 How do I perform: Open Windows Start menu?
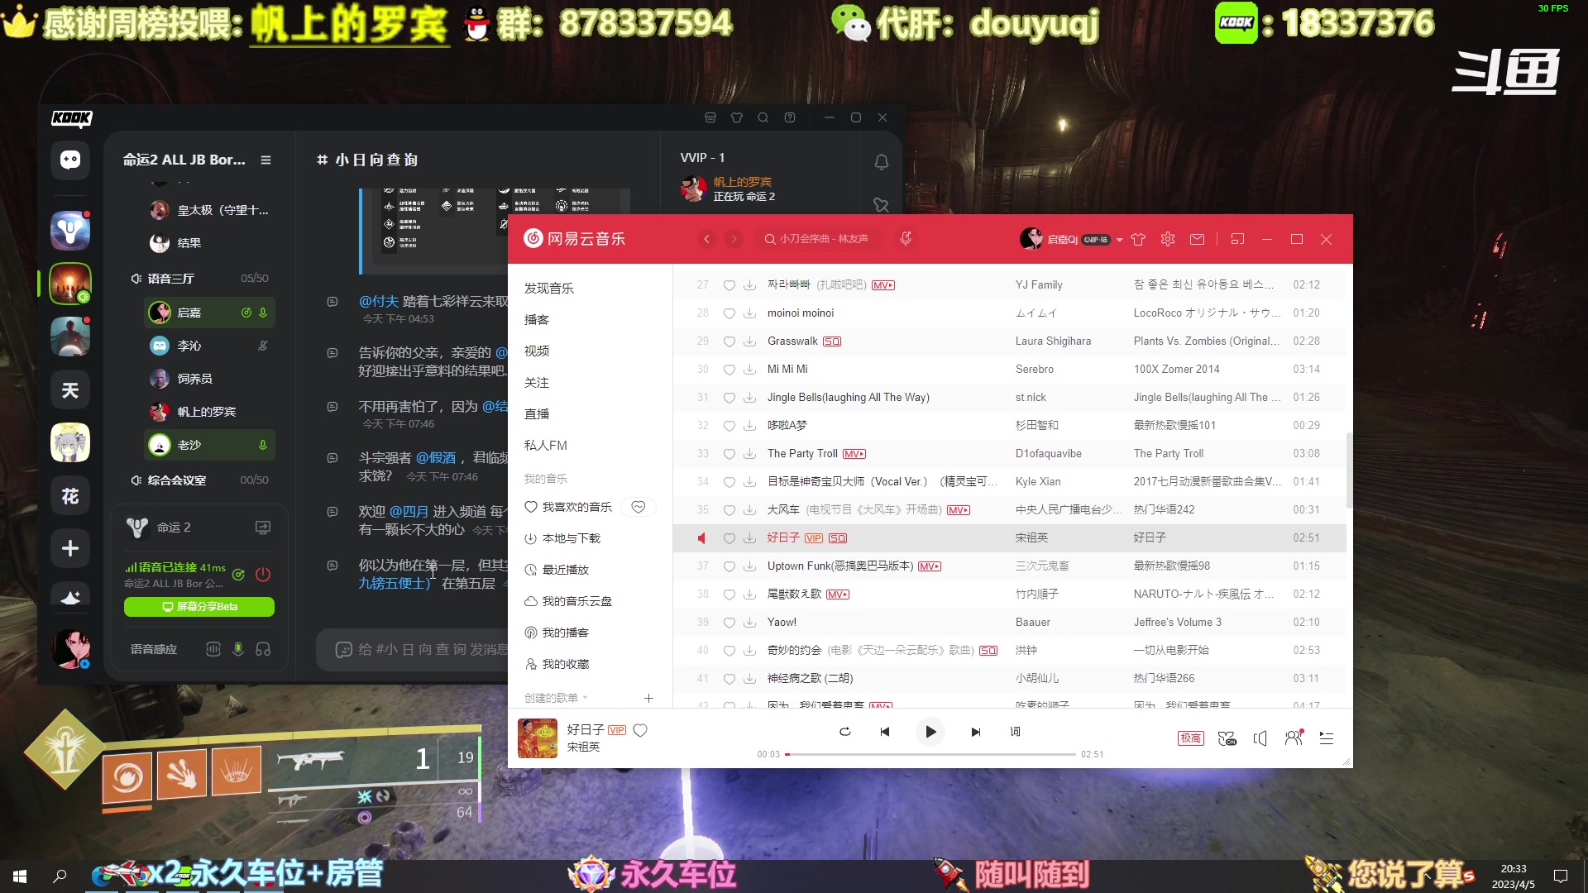click(20, 876)
